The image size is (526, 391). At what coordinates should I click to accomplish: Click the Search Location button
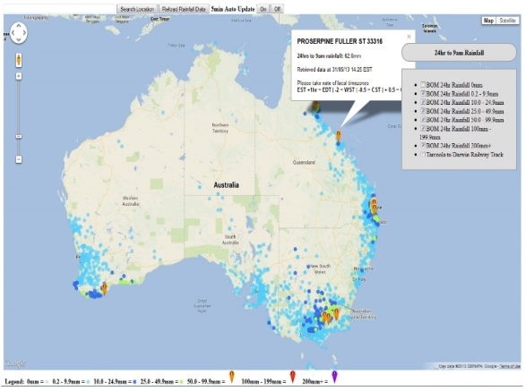pos(137,9)
